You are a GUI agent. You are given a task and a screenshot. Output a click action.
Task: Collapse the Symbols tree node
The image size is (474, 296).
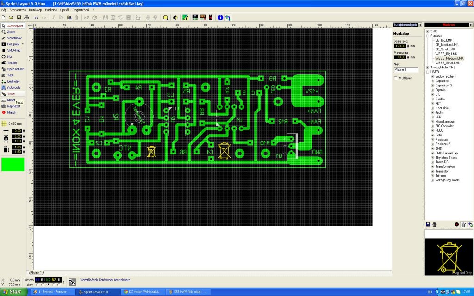click(428, 36)
